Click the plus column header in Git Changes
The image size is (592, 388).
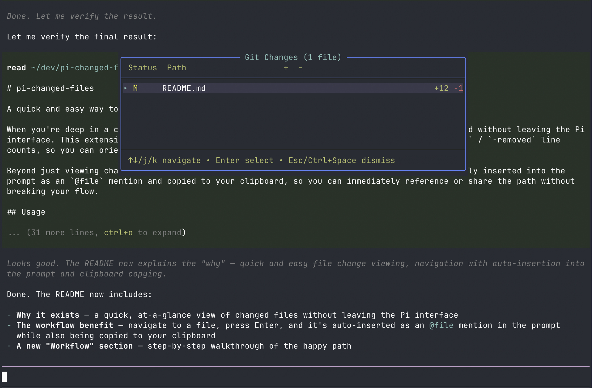[286, 68]
